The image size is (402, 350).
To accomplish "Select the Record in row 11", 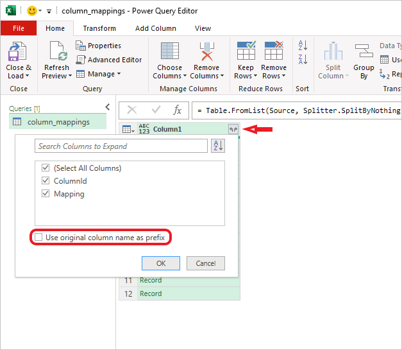I will [151, 280].
